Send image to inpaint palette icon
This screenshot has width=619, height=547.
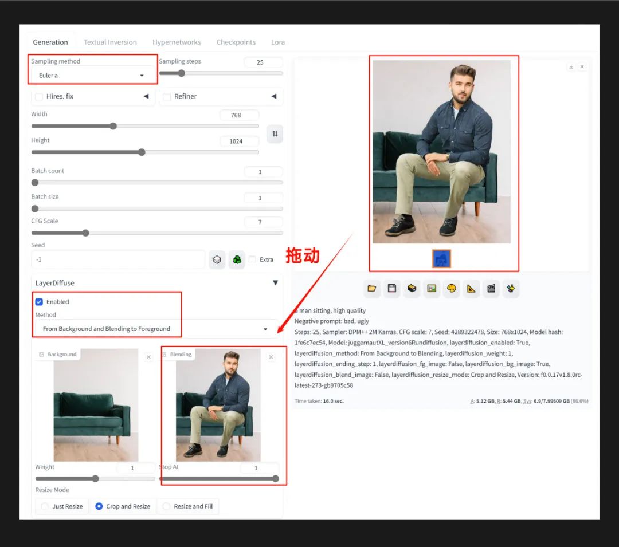452,288
